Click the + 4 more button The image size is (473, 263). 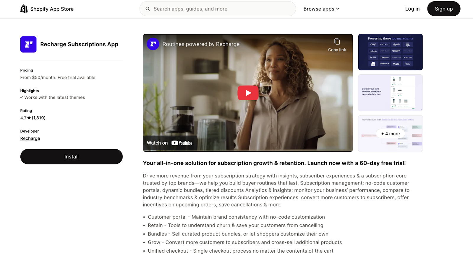tap(390, 134)
